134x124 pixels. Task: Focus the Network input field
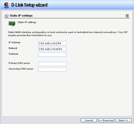coord(52,49)
